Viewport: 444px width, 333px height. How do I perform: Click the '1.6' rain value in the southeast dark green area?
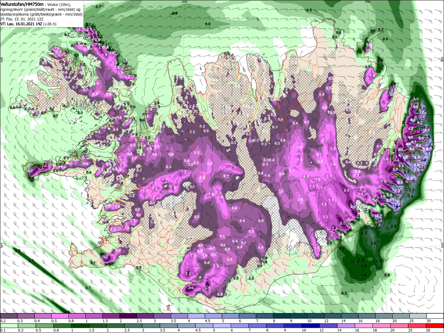point(356,262)
